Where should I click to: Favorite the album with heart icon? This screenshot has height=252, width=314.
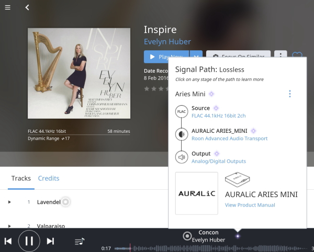coord(297,54)
